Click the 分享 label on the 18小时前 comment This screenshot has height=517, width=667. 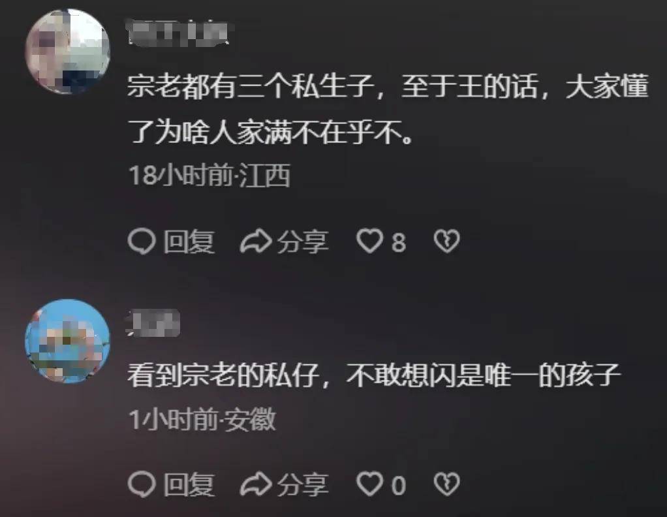pyautogui.click(x=303, y=242)
